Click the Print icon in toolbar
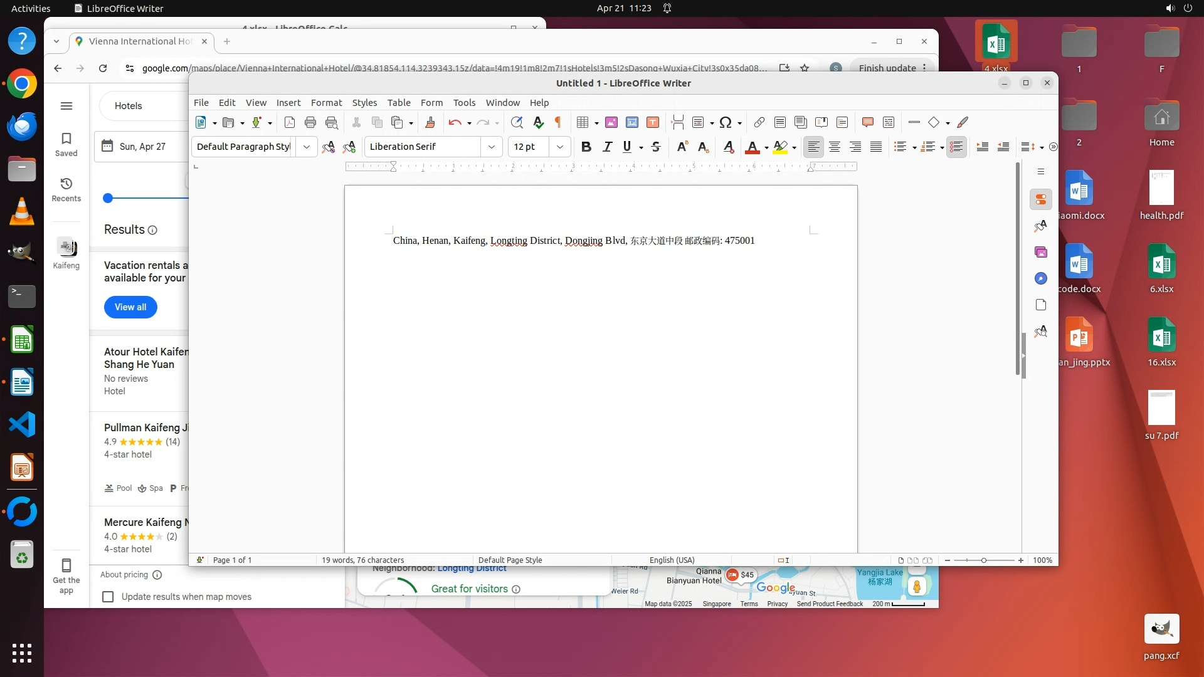This screenshot has height=677, width=1204. click(x=310, y=122)
